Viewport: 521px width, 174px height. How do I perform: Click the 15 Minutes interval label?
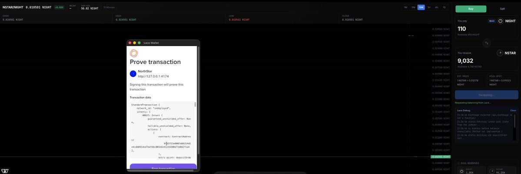109,7
